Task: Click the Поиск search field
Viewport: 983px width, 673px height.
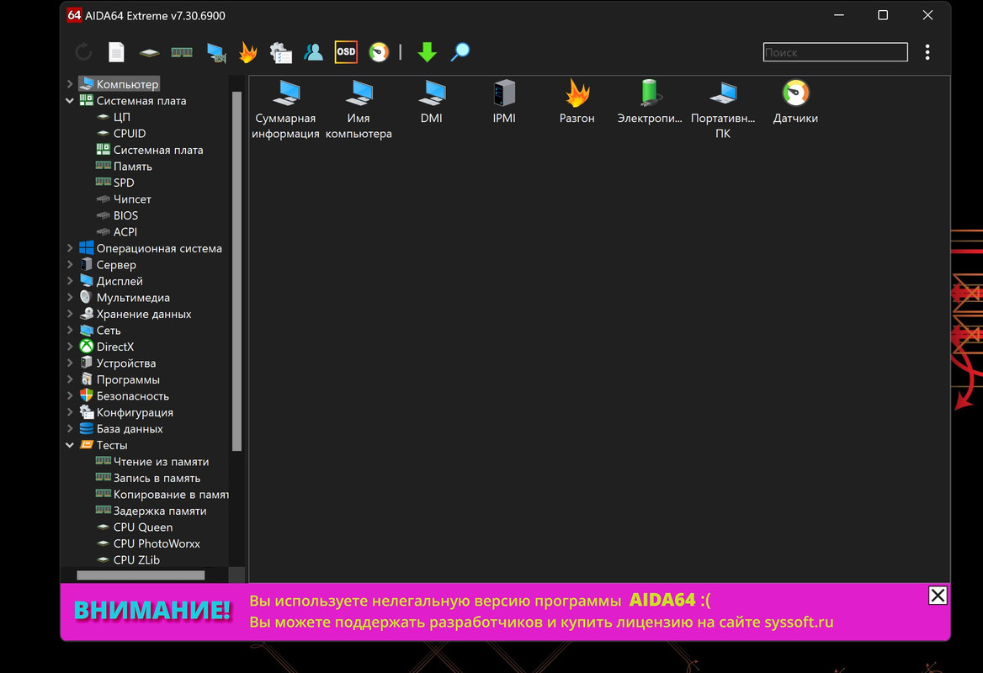Action: 835,52
